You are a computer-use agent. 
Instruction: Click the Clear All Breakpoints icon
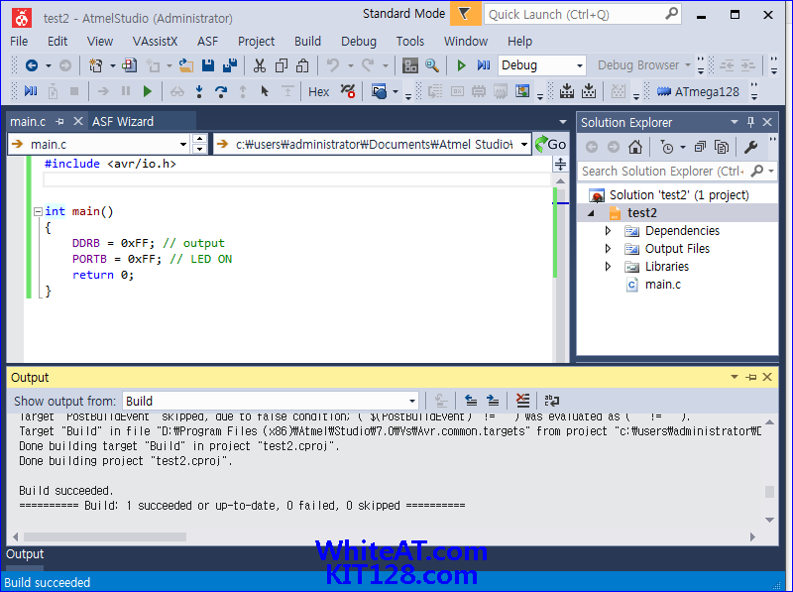348,91
